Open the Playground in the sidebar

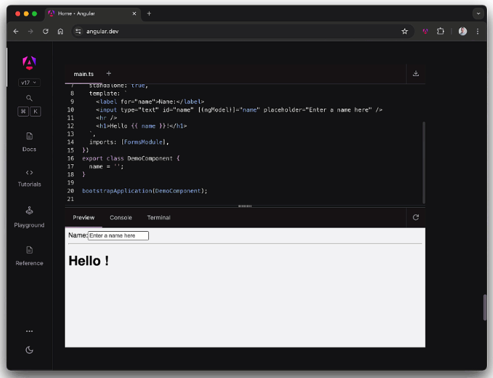[x=29, y=217]
